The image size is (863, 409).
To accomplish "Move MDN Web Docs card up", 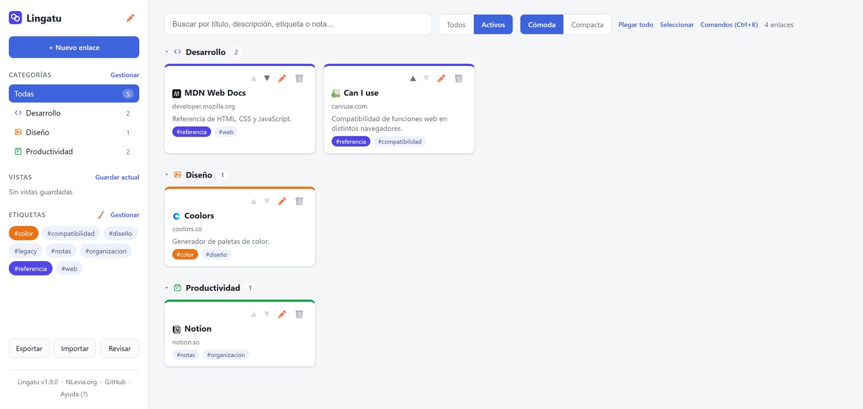I will click(x=254, y=79).
